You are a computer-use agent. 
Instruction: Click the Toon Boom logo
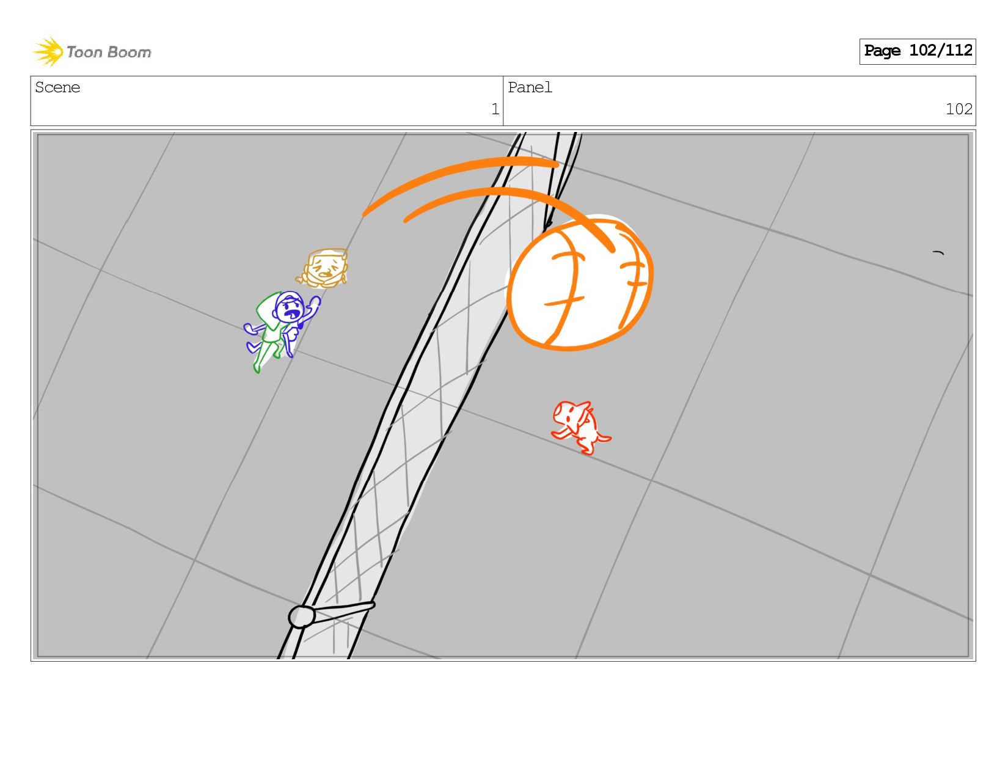pyautogui.click(x=92, y=52)
